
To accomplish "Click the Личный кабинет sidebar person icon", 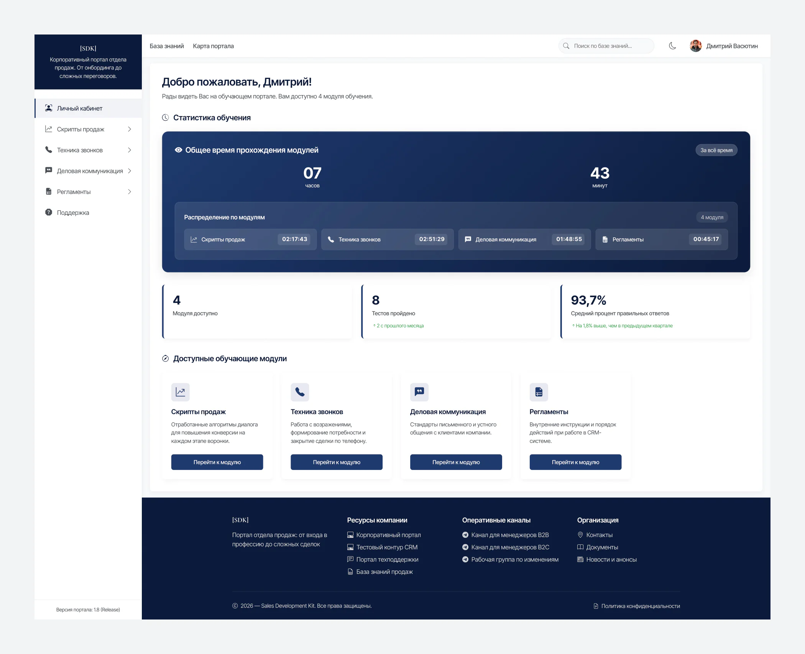I will [x=49, y=108].
